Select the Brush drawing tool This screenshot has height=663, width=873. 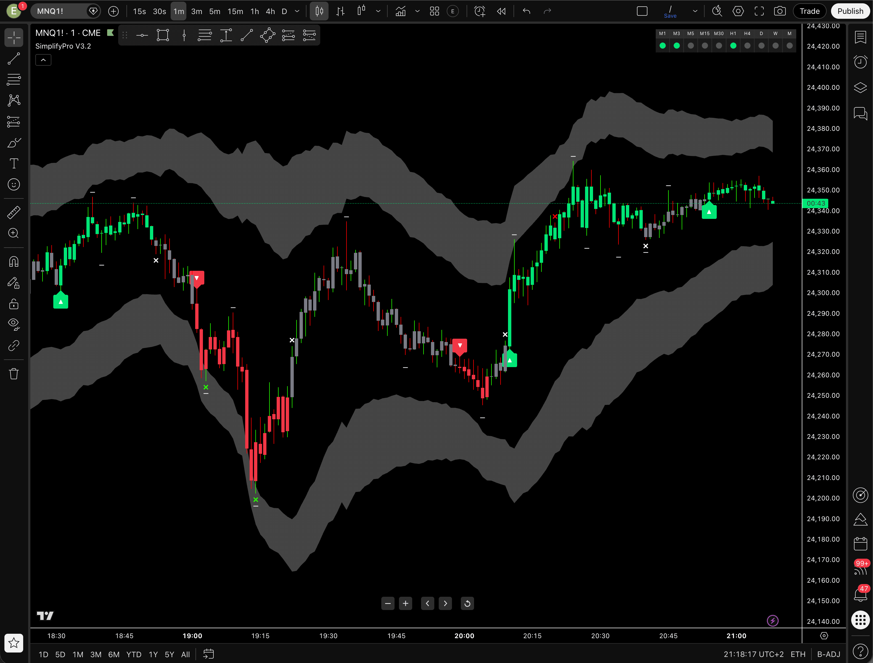coord(14,142)
